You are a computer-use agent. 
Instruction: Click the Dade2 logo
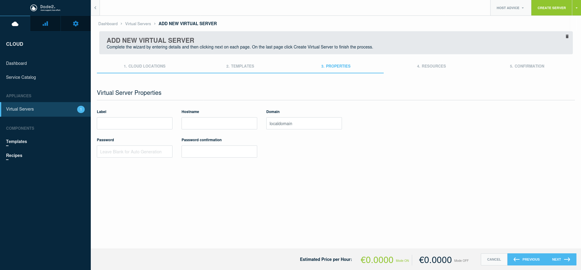[x=45, y=8]
